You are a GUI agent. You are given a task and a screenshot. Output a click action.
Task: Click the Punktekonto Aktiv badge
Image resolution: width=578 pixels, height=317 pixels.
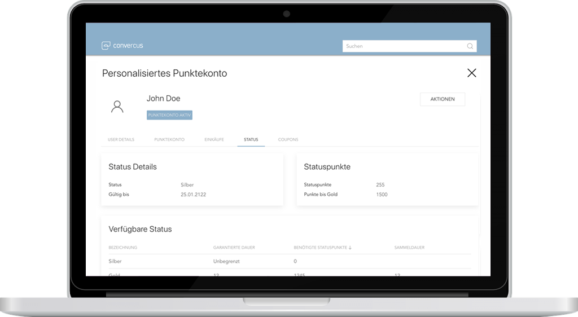point(169,115)
